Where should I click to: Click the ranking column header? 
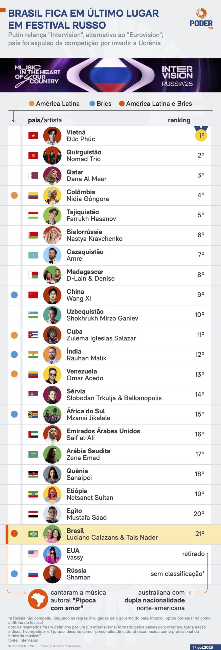179,120
